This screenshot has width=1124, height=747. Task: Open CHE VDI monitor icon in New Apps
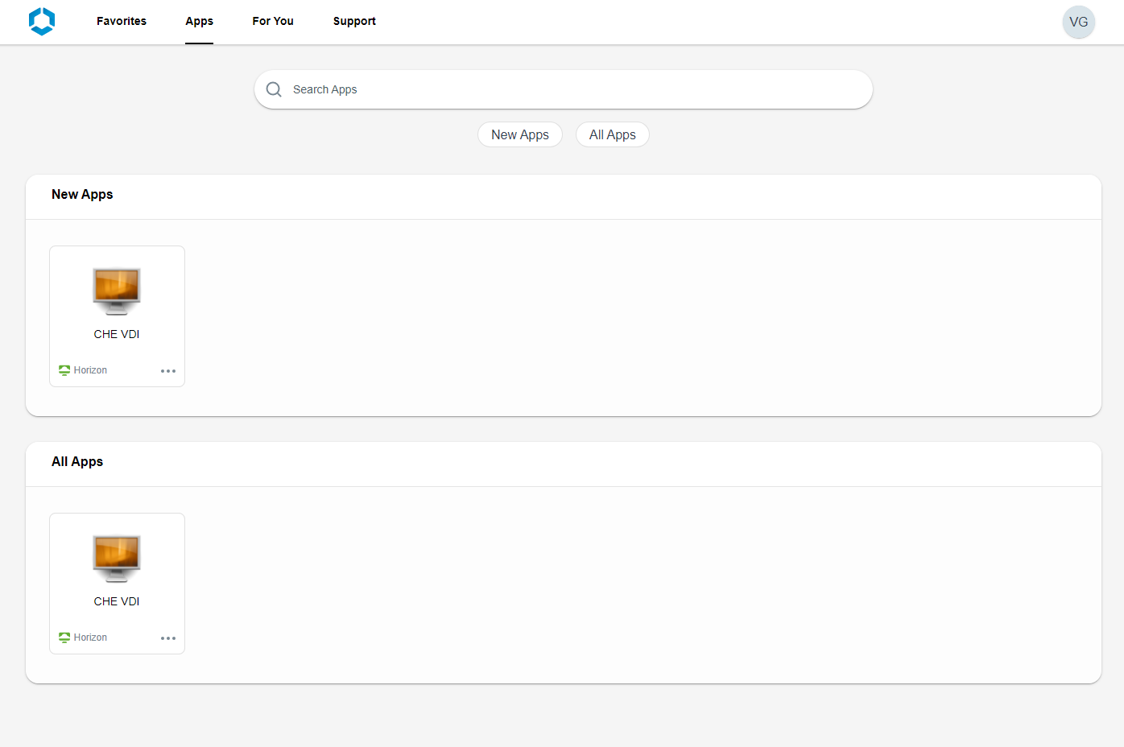point(117,291)
